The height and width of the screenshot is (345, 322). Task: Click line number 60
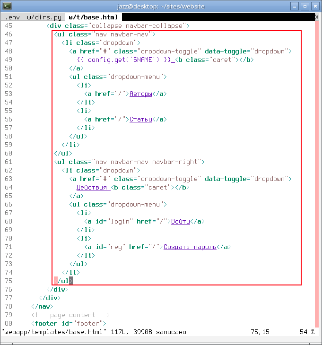tap(9, 153)
